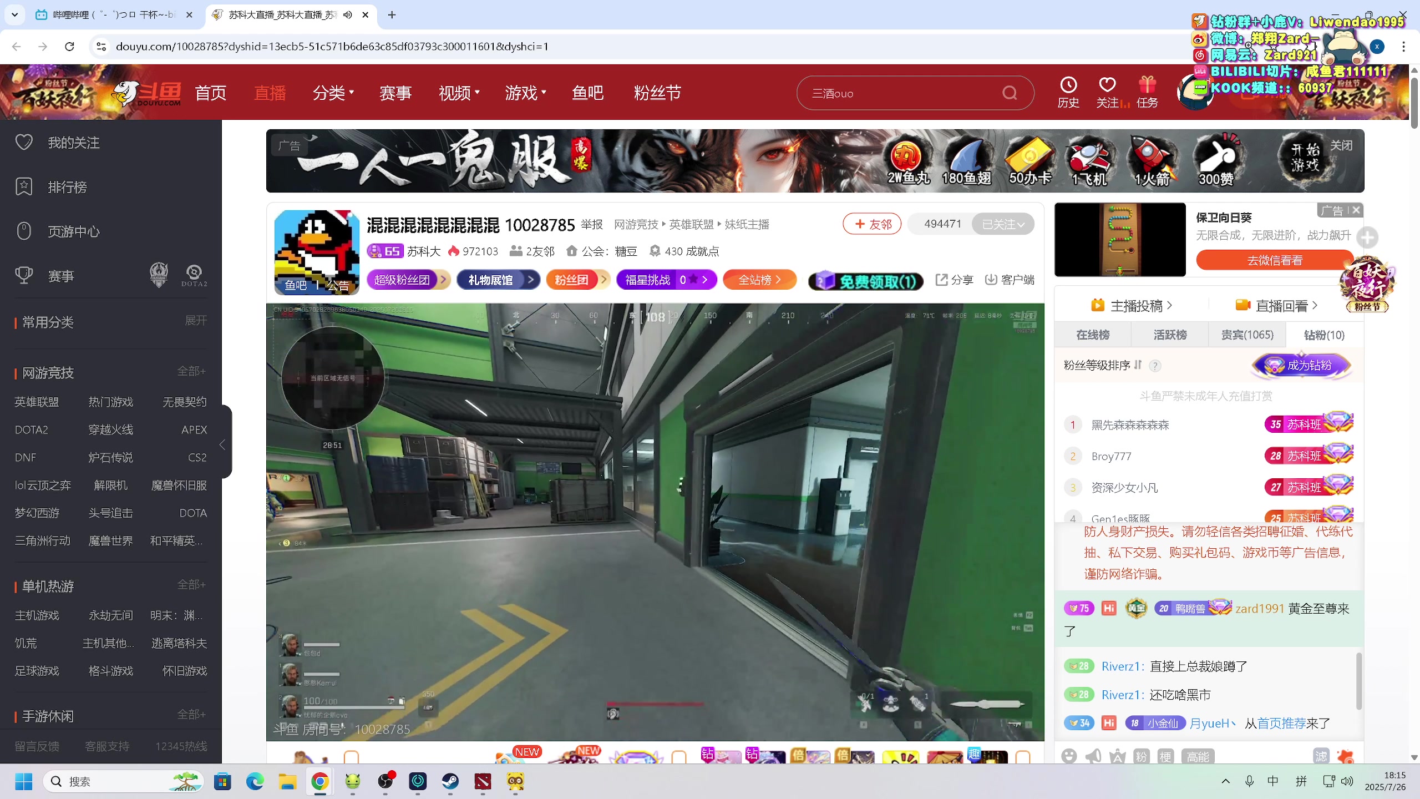Click the megaphone broadcast icon in chat
The width and height of the screenshot is (1420, 799).
tap(1093, 756)
